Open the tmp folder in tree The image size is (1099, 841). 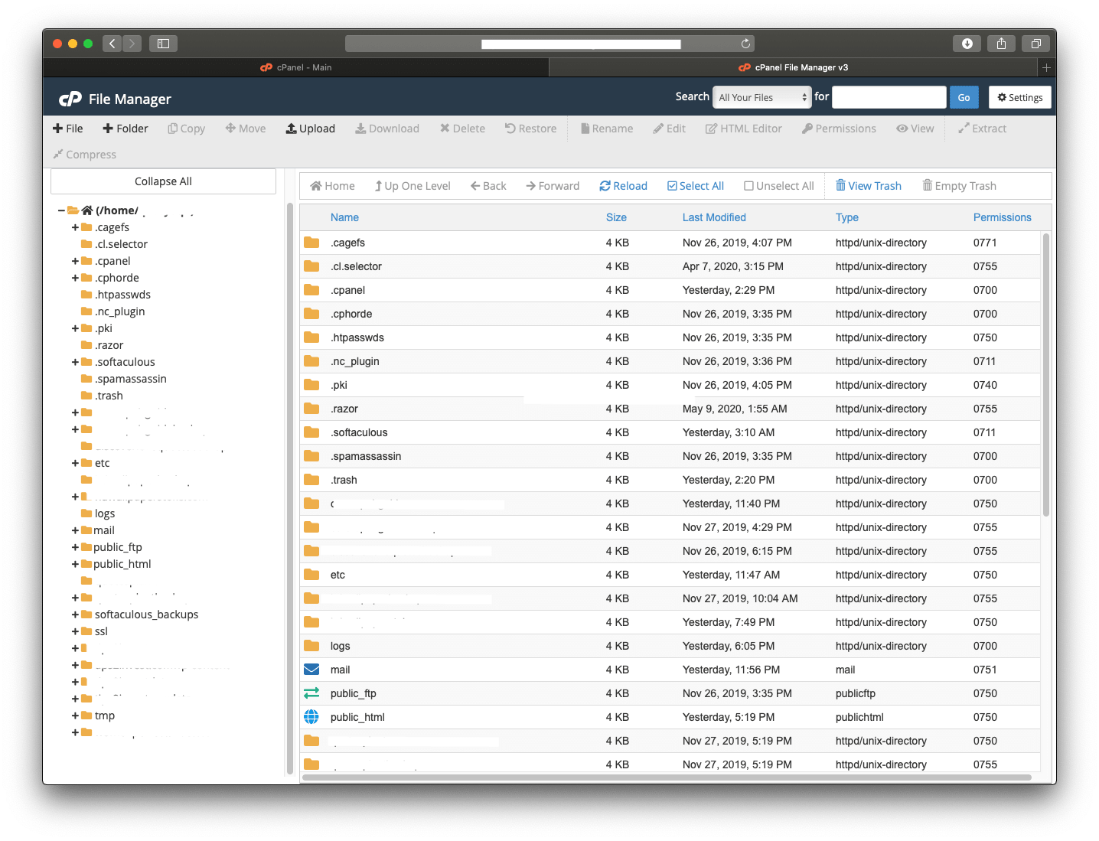[x=105, y=716]
